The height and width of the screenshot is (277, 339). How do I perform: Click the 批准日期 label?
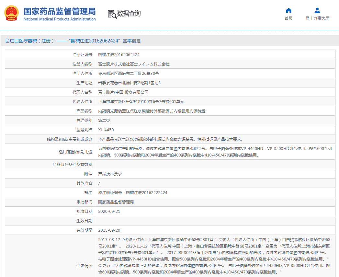tap(84, 212)
